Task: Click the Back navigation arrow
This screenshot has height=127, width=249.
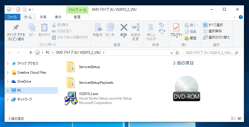Action: 10,53
